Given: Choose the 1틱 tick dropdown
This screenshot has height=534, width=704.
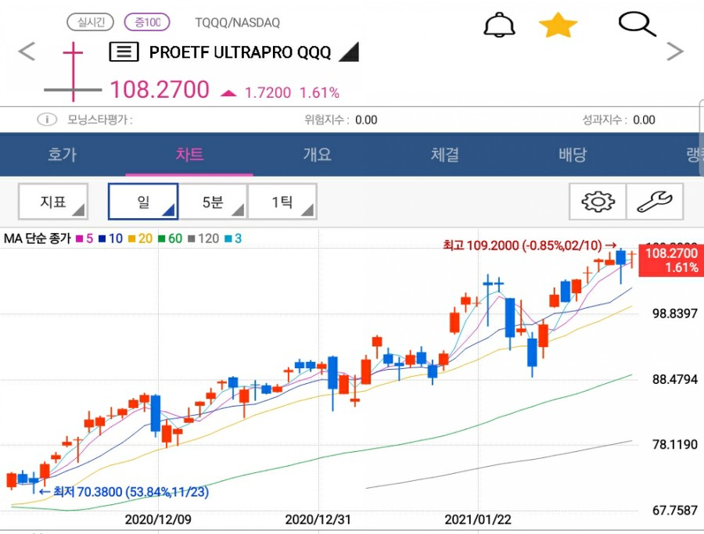Looking at the screenshot, I should pos(282,202).
